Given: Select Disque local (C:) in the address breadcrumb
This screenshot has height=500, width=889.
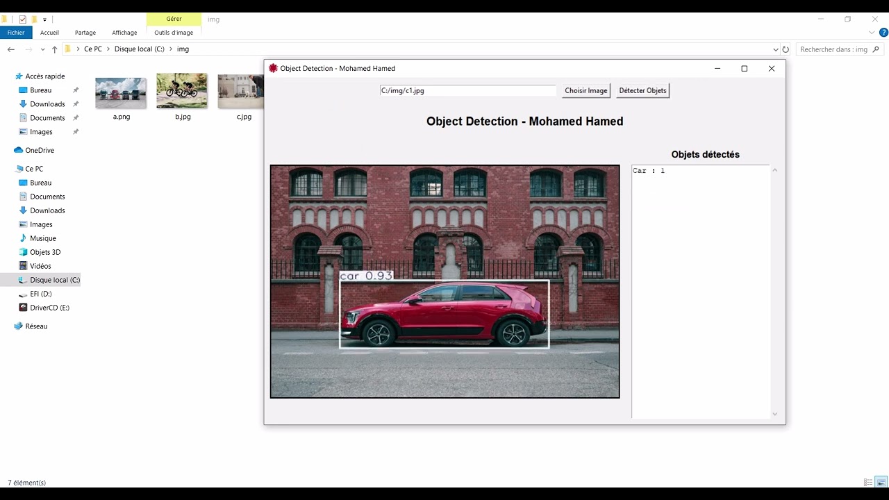Looking at the screenshot, I should tap(140, 49).
